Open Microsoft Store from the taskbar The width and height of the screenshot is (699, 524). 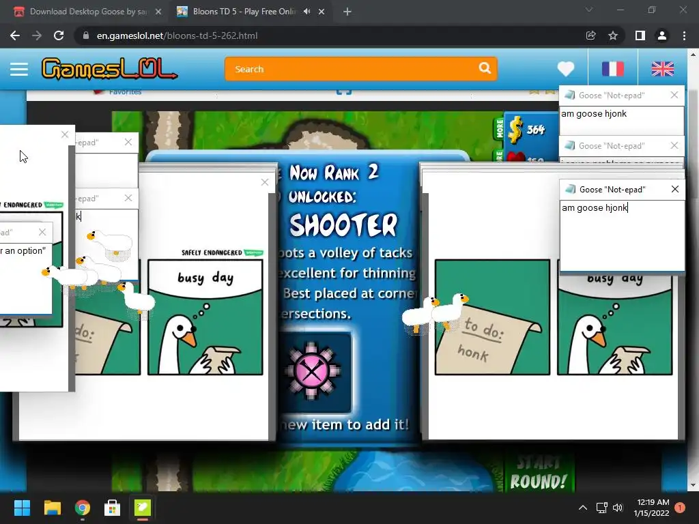(113, 508)
